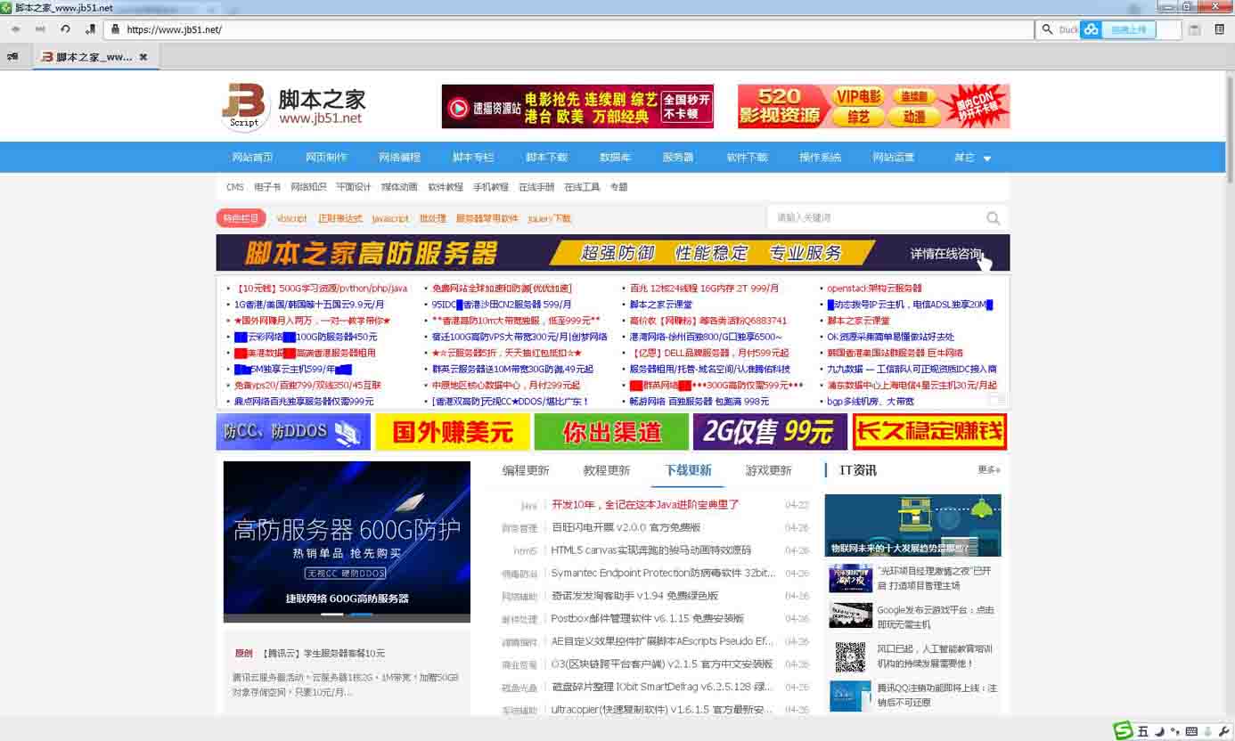Open Postbox邮件管理软件 v6.1.15 link
This screenshot has width=1235, height=741.
[648, 618]
